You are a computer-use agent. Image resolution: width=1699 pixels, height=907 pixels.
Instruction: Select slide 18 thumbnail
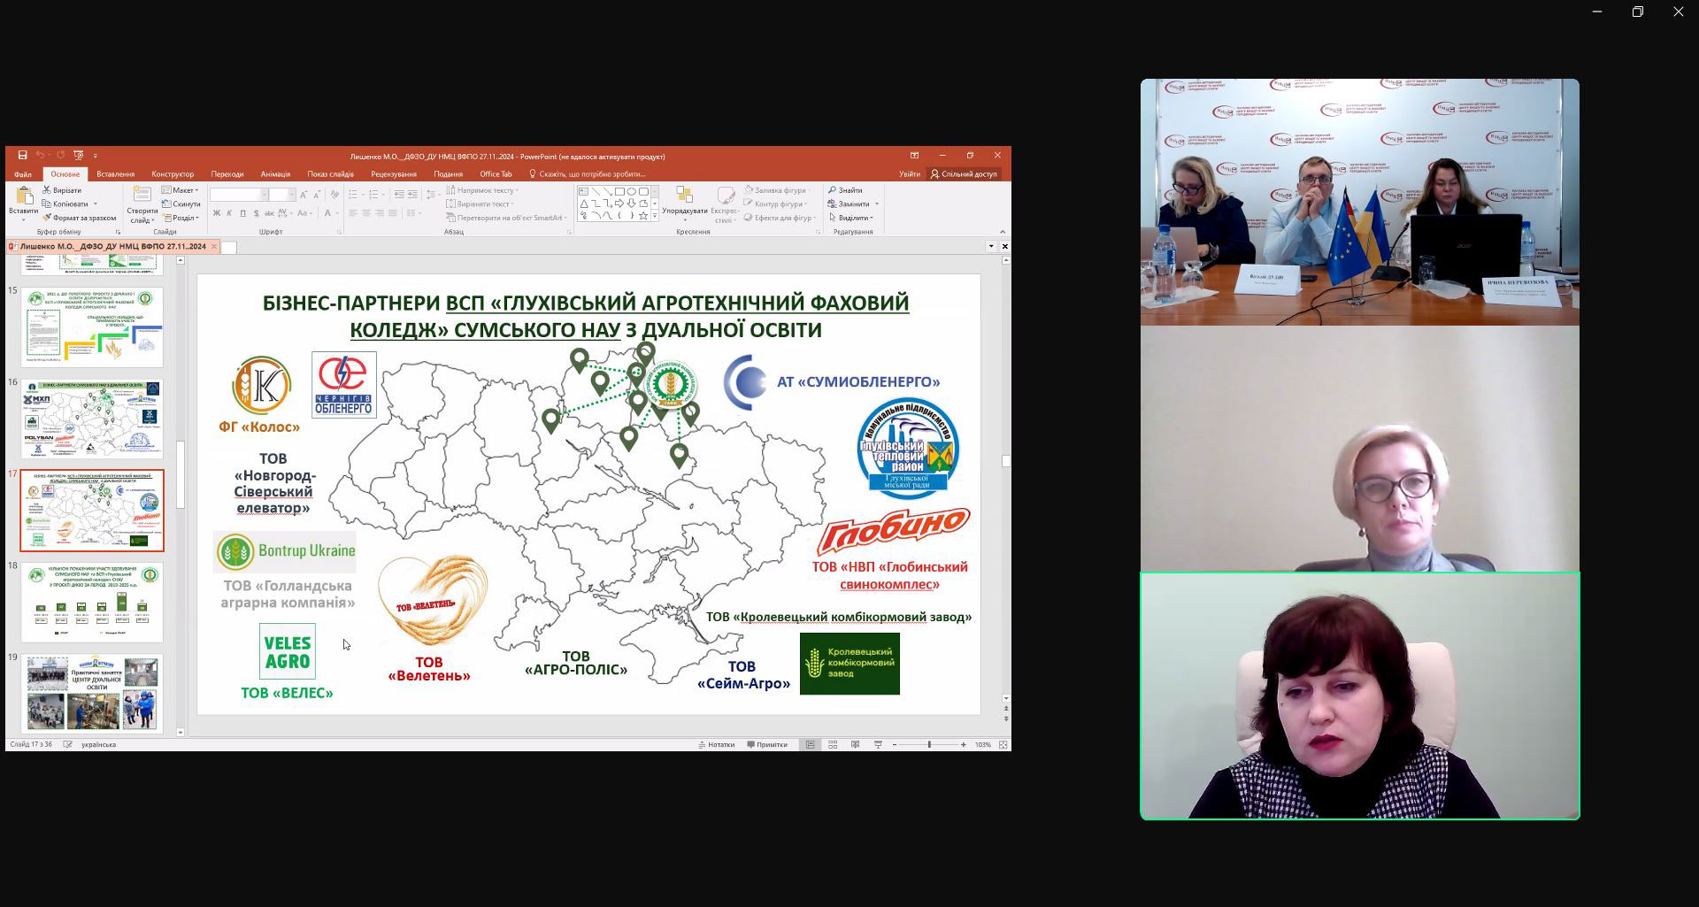92,602
